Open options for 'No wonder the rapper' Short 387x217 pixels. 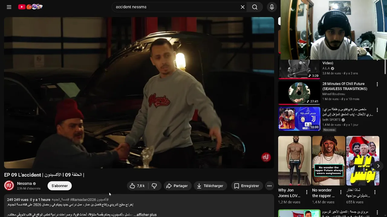(341, 192)
